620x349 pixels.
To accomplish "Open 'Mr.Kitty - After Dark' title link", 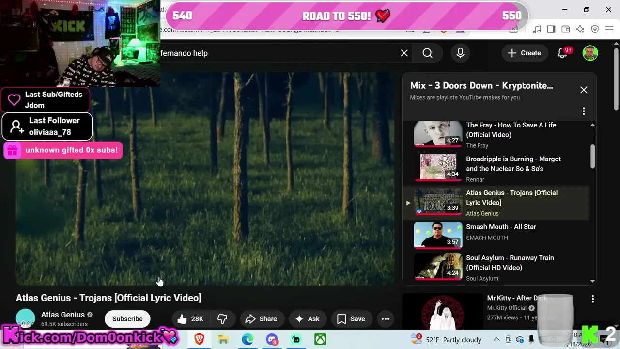I will click(517, 298).
